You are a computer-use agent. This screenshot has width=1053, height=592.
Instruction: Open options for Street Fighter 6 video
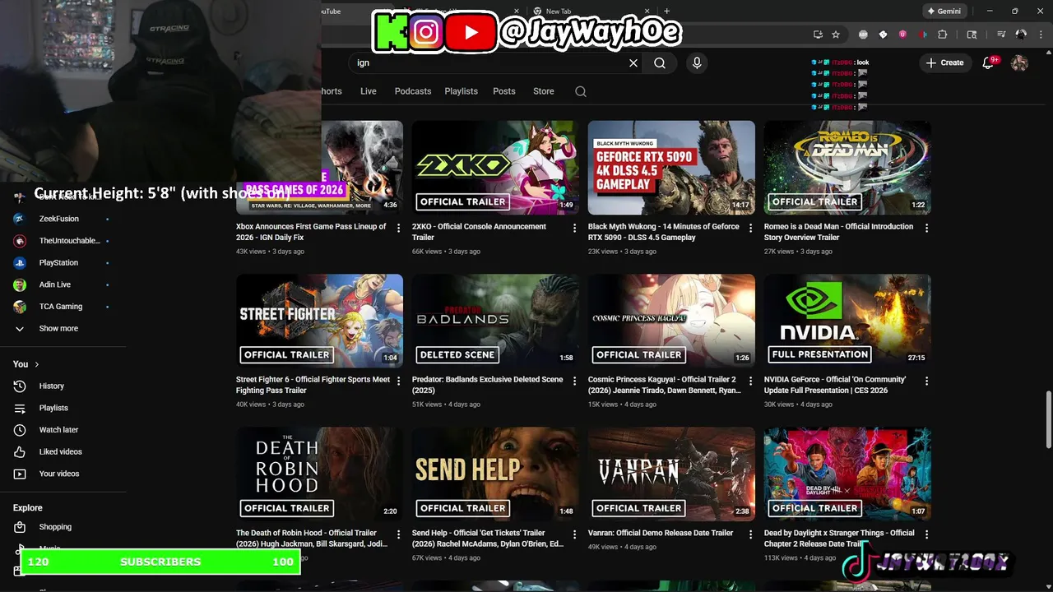(x=398, y=382)
